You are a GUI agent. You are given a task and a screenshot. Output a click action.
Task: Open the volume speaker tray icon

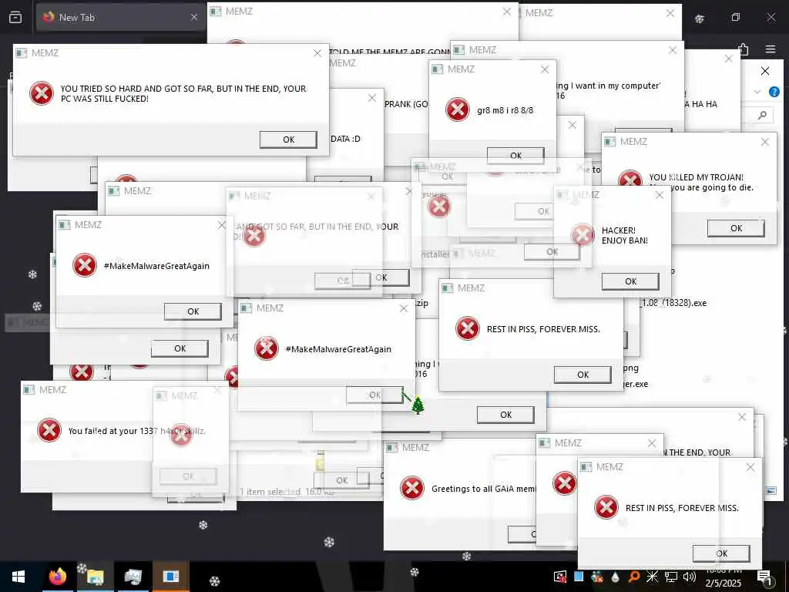[x=690, y=577]
